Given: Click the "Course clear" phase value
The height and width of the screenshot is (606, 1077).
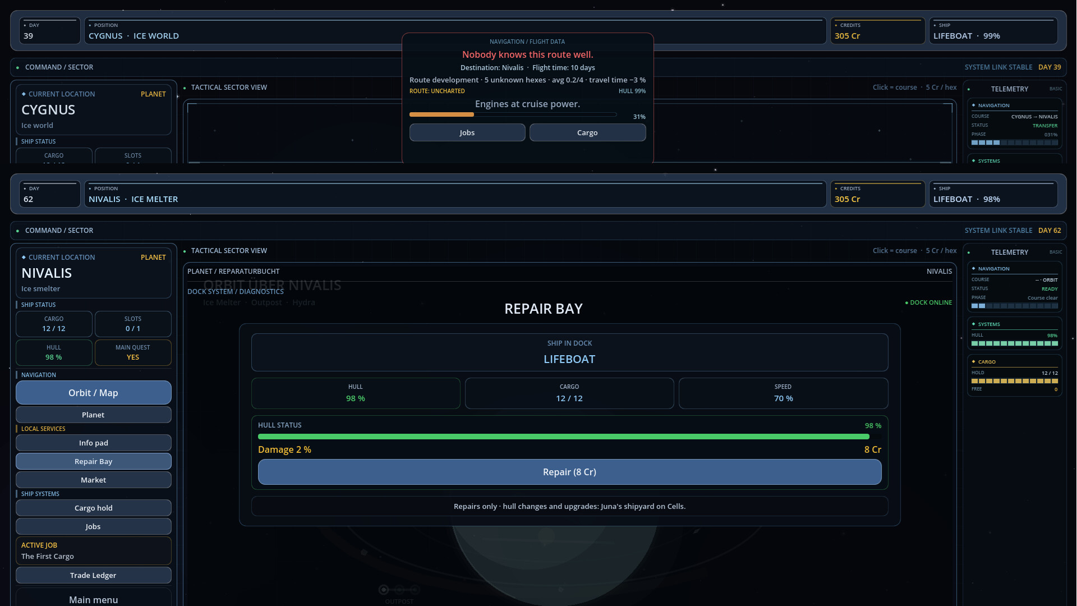Looking at the screenshot, I should point(1042,298).
